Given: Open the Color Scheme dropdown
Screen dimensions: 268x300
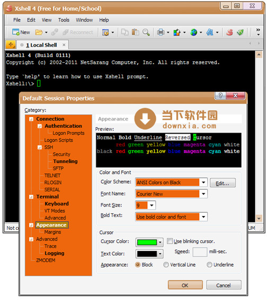Looking at the screenshot, I should tap(203, 182).
